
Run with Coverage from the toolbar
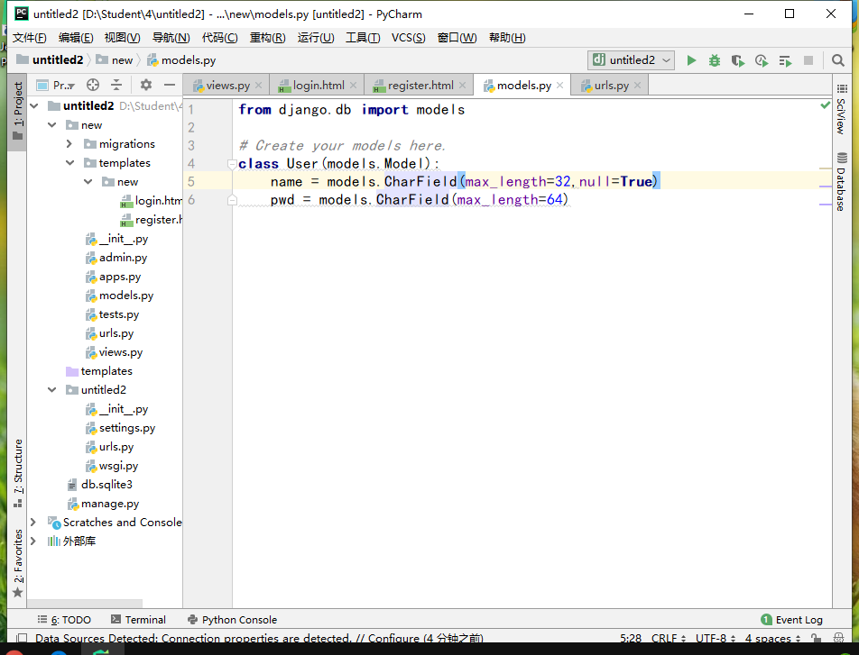pos(738,60)
